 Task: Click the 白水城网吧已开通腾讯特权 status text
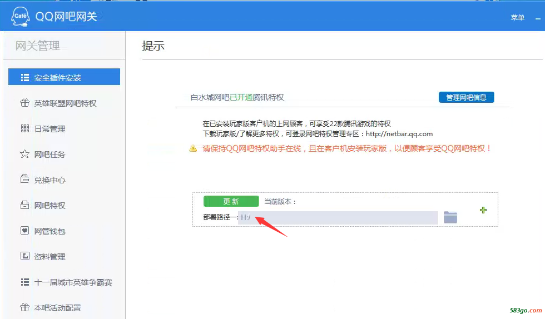237,97
